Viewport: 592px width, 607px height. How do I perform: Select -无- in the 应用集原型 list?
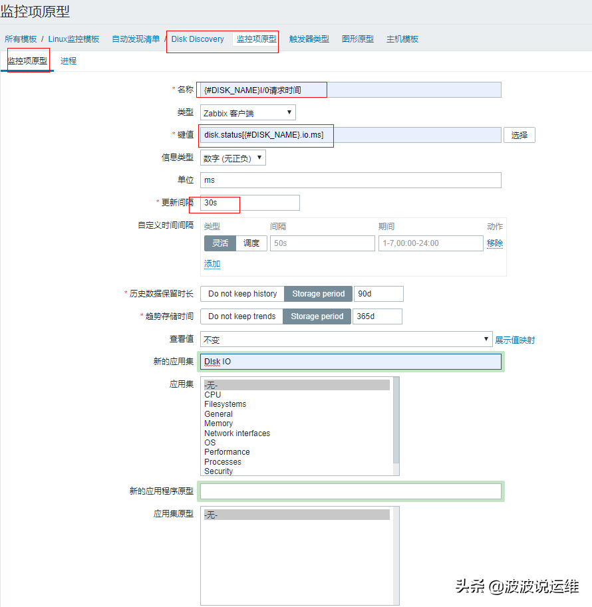(297, 515)
